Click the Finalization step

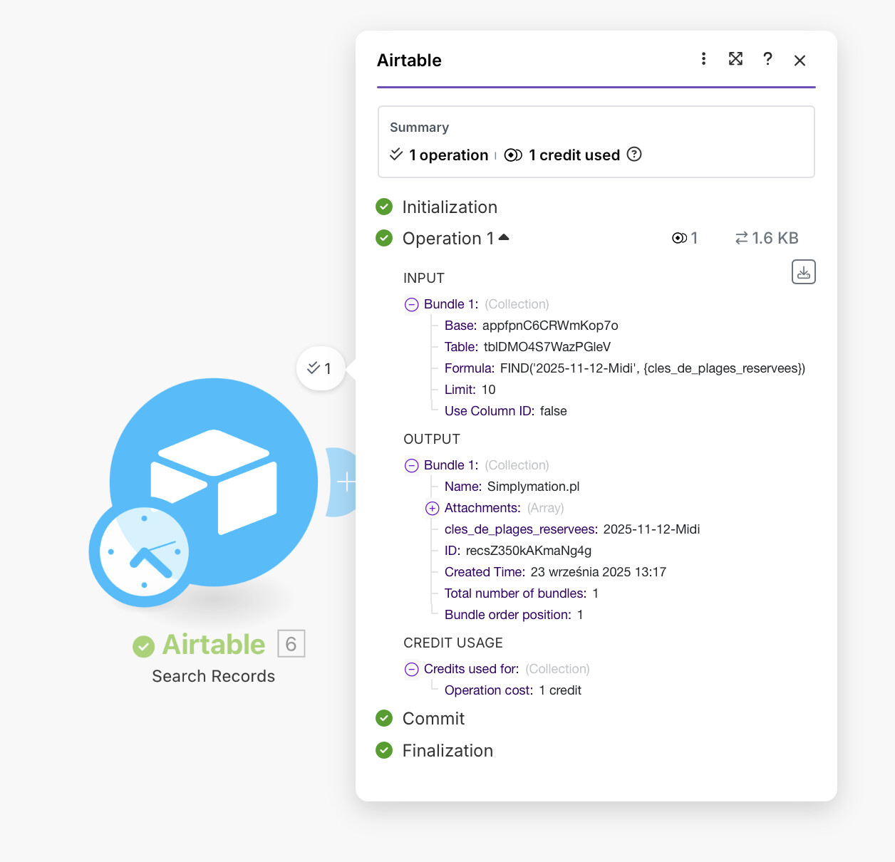[x=447, y=751]
